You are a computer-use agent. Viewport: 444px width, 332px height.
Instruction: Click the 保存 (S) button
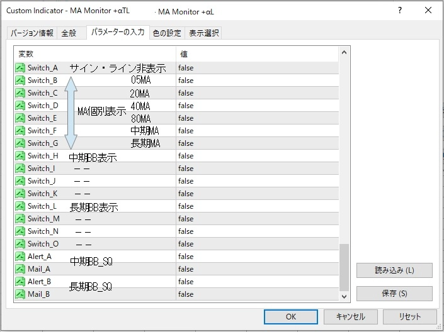pyautogui.click(x=394, y=294)
